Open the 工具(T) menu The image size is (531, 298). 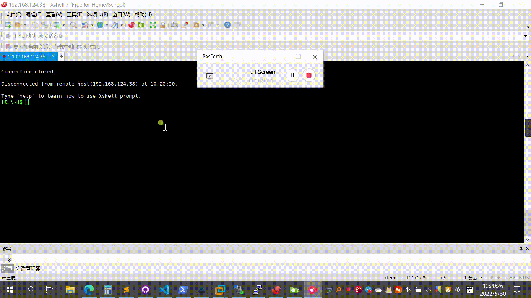74,15
